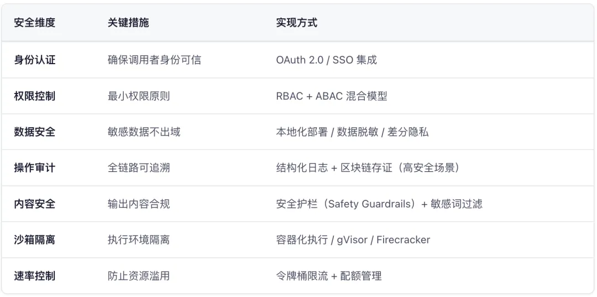Viewport: 597px width, 297px height.
Task: Click the 敏感数据不出域 cell
Action: pyautogui.click(x=144, y=132)
